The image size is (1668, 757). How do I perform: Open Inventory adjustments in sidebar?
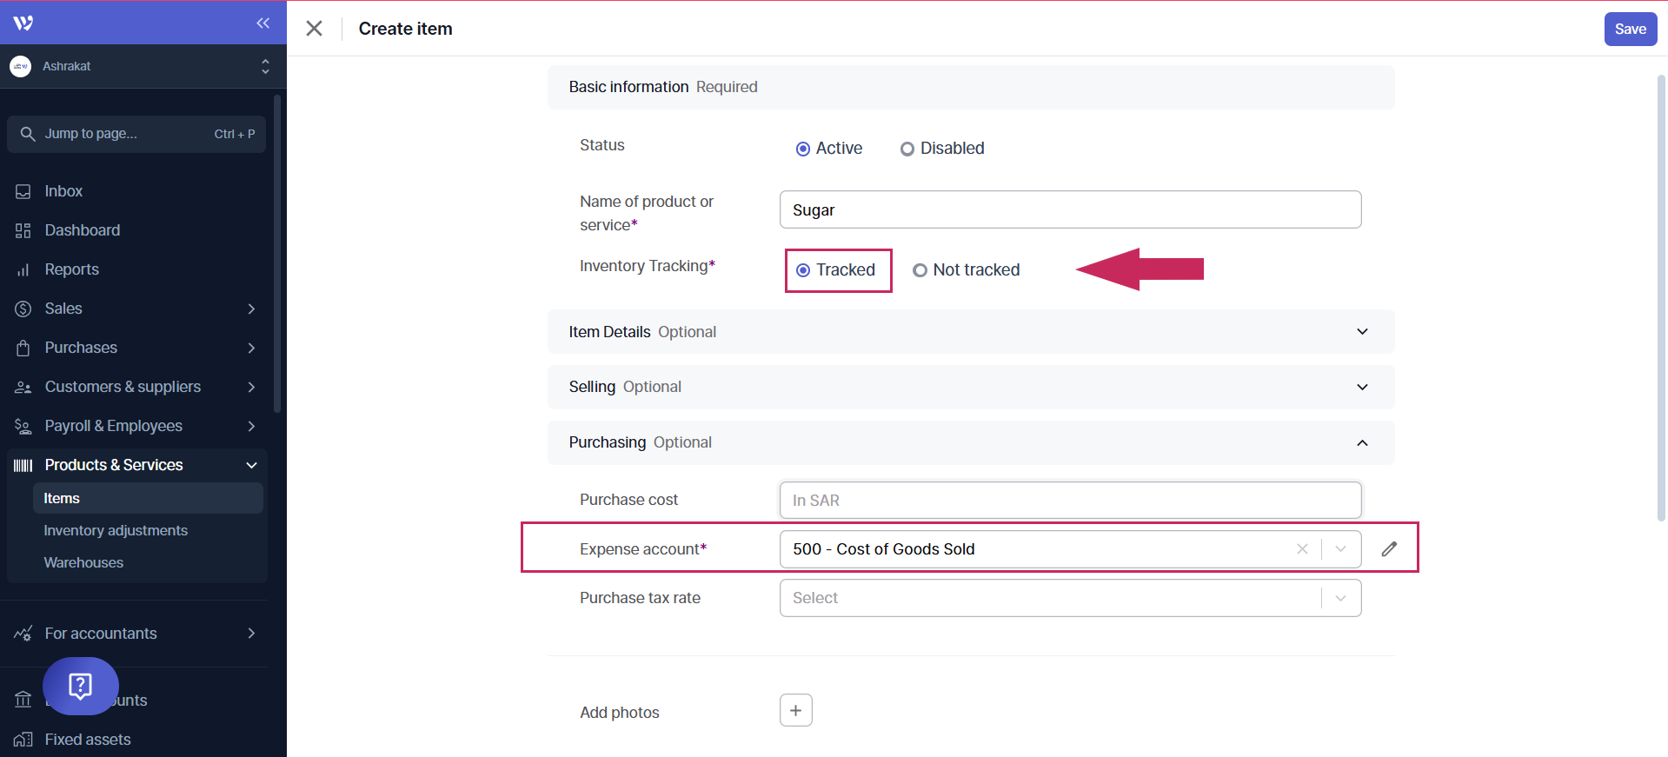click(x=116, y=530)
